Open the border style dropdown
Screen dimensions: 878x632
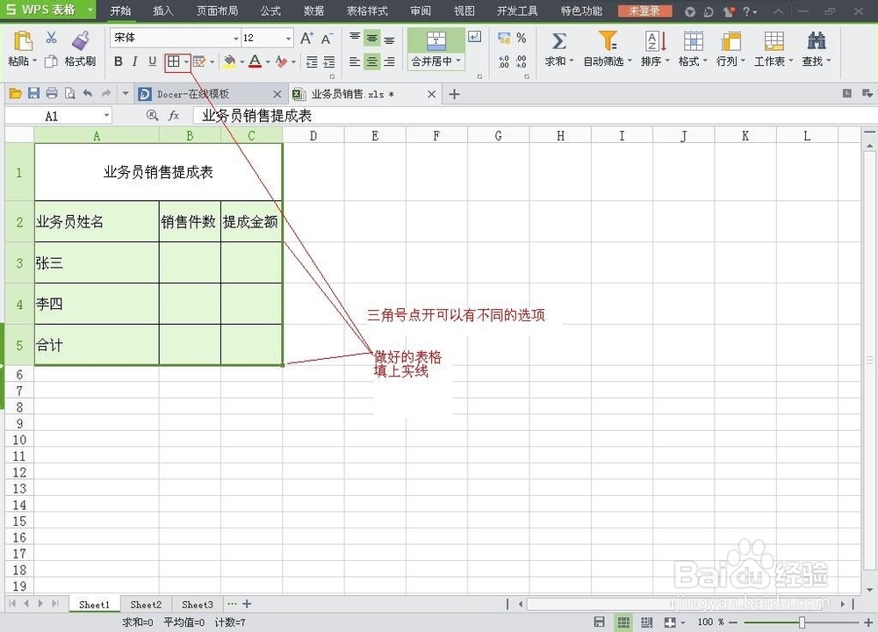[x=184, y=62]
